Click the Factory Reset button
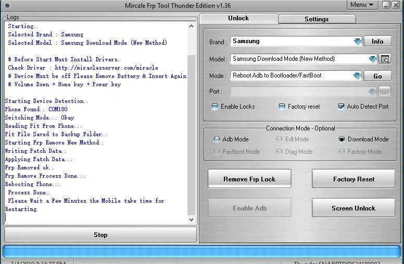Viewport: 404px width, 264px height. click(x=353, y=179)
